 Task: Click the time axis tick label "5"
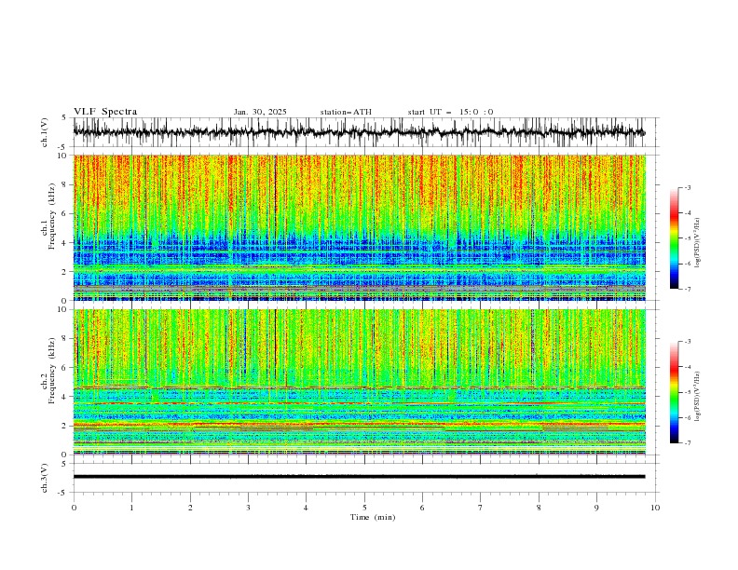pyautogui.click(x=364, y=508)
